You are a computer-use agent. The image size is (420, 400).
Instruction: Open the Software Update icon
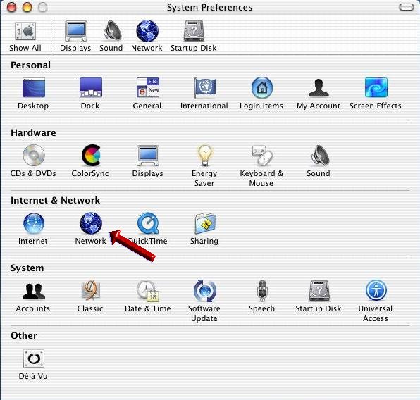point(205,291)
